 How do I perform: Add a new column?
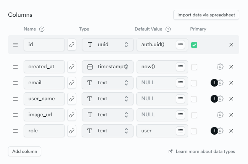[24, 151]
